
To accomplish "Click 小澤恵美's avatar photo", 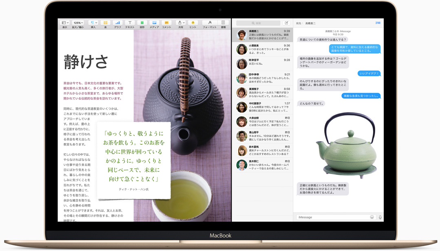I will [x=241, y=49].
